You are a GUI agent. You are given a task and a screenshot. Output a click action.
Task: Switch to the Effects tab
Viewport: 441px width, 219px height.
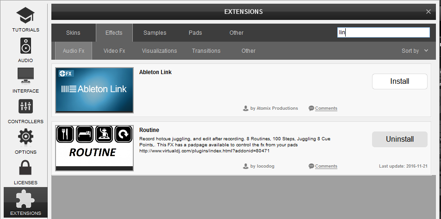114,33
